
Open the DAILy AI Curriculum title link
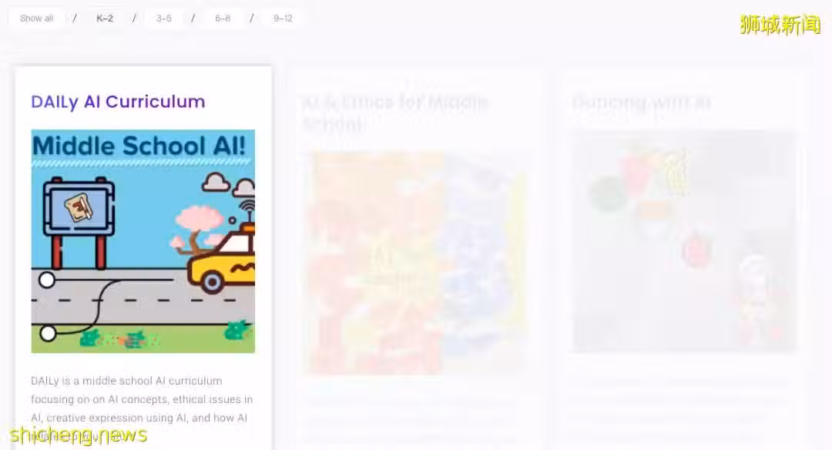(118, 102)
